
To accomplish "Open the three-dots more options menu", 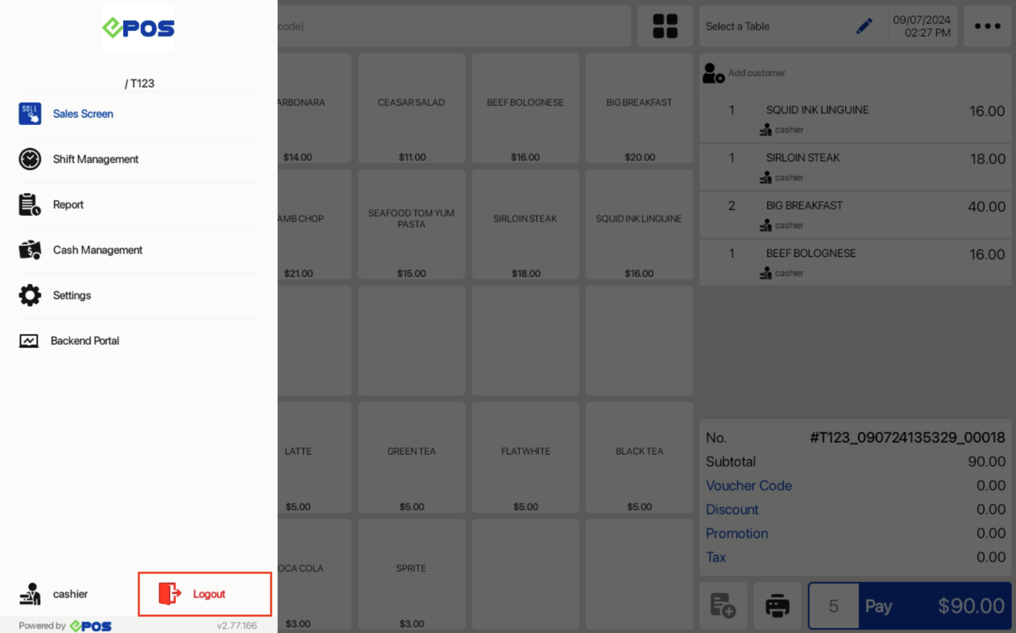I will (x=988, y=26).
